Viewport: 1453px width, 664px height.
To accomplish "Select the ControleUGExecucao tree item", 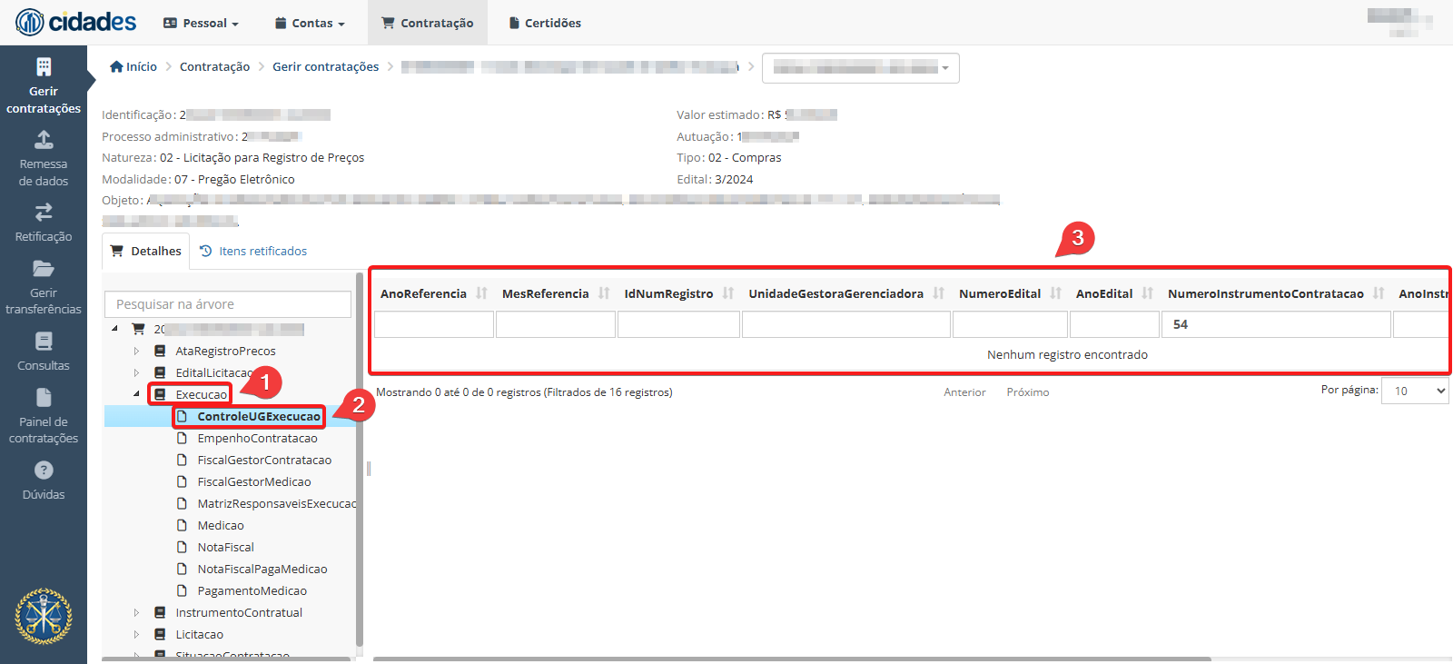I will coord(259,416).
